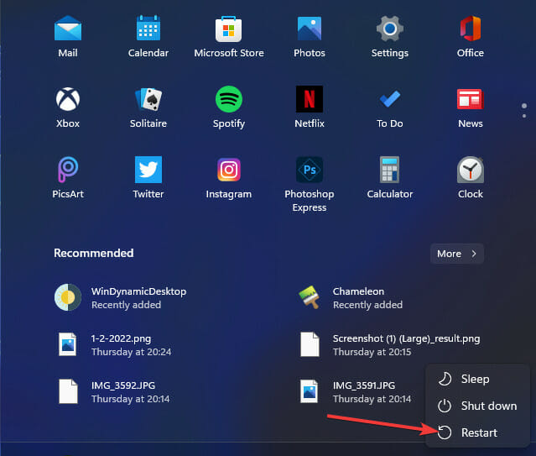Open Screenshot (1) (Large)_result.png file
The image size is (536, 456).
(389, 345)
